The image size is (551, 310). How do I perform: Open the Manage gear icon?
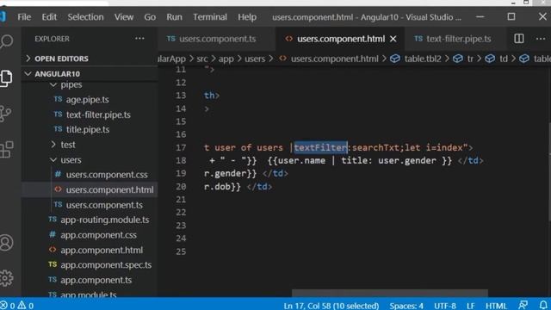point(6,278)
